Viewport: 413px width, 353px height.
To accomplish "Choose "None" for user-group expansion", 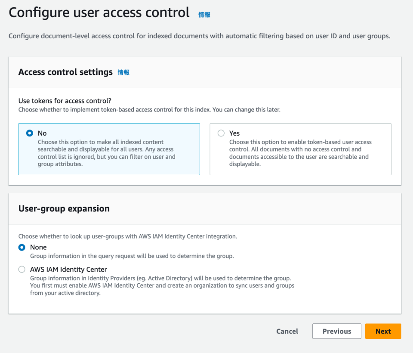I will [22, 247].
